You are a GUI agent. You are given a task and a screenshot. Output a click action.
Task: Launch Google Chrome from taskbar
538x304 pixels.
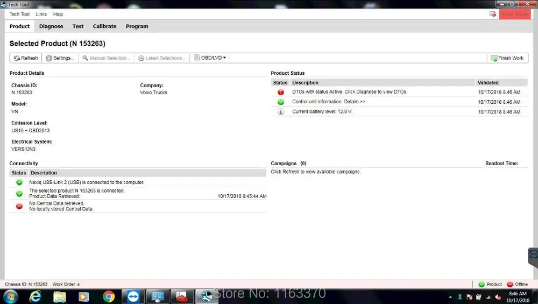click(x=109, y=296)
